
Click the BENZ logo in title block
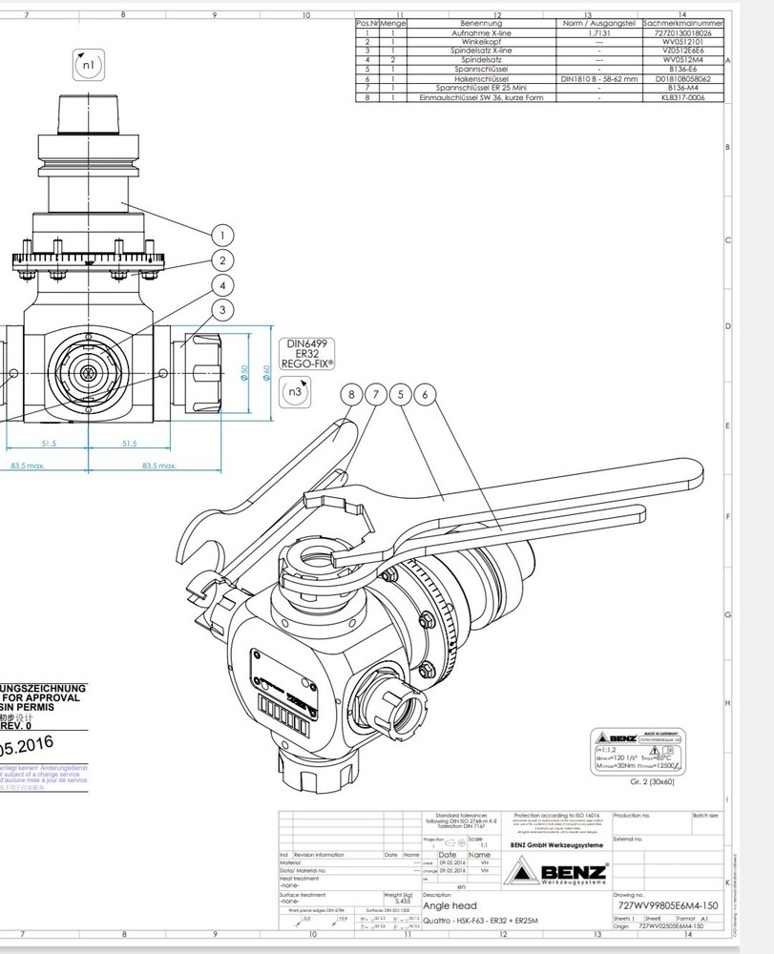tap(562, 872)
